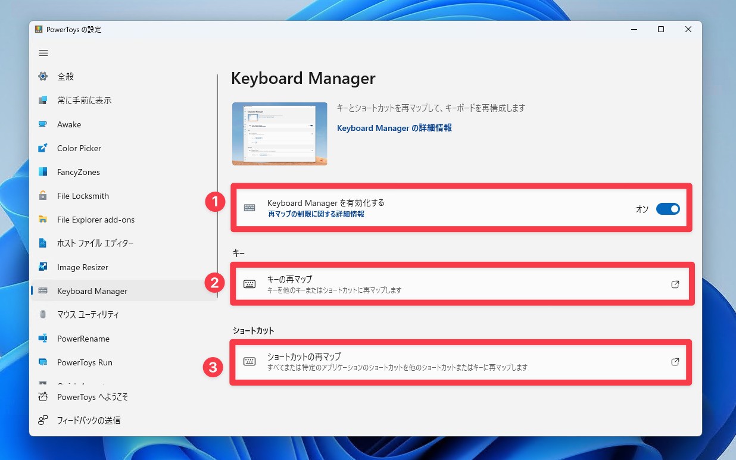Collapse the navigation with the hamburger button
This screenshot has height=460, width=736.
[43, 53]
